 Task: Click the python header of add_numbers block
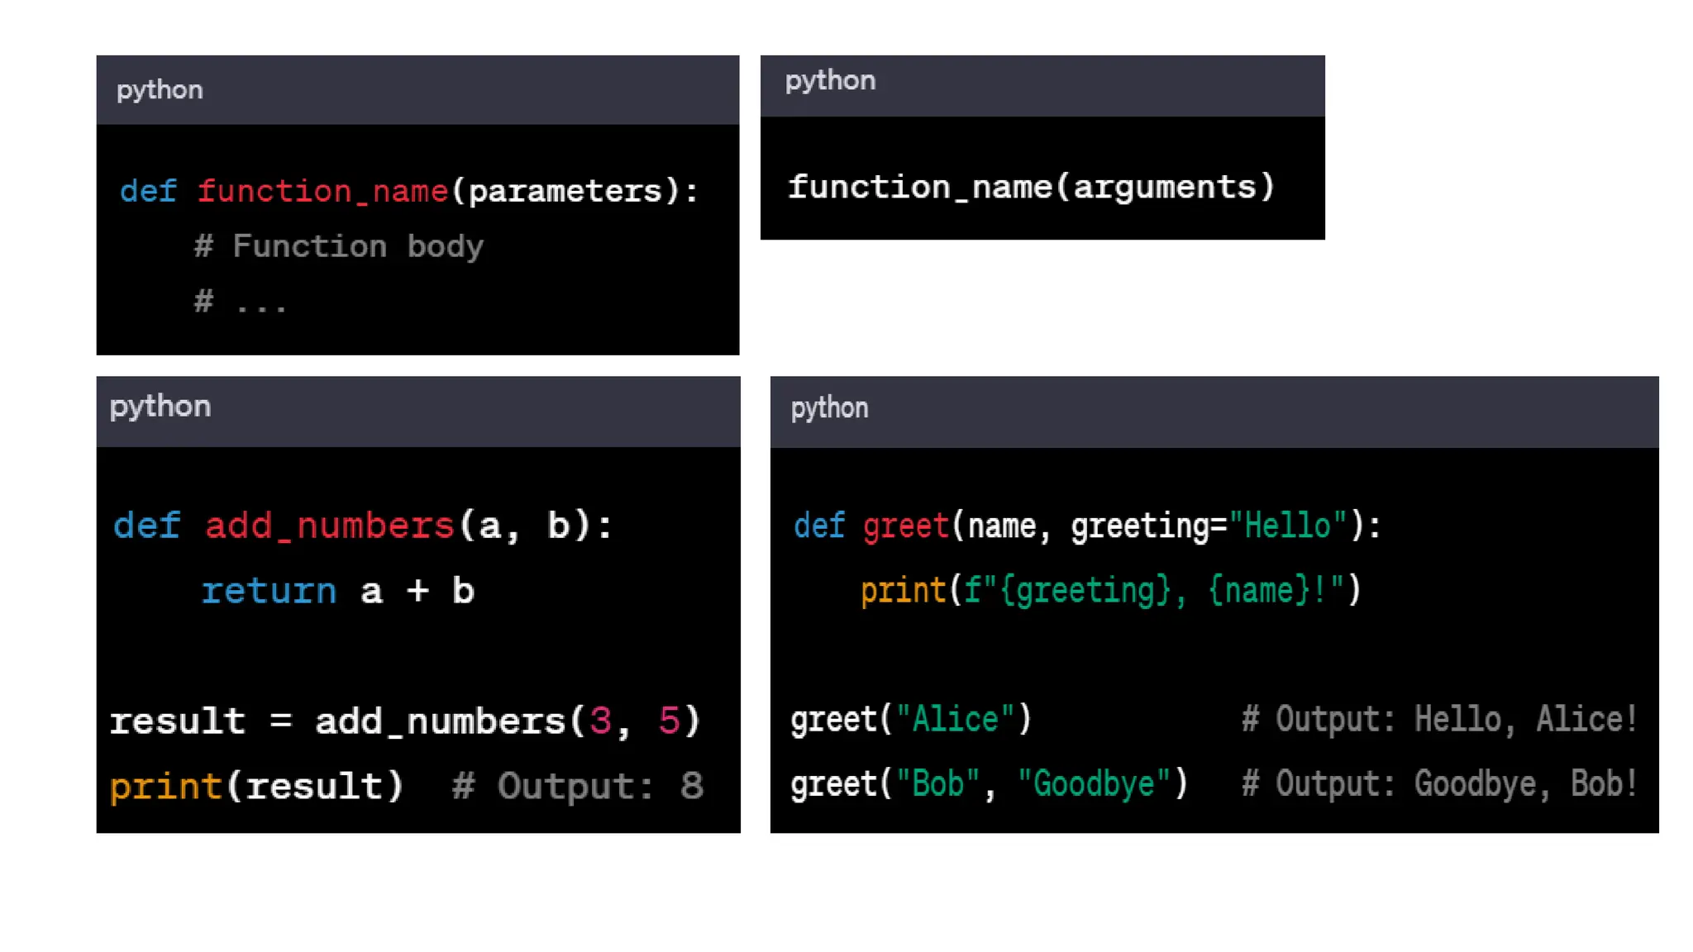[160, 407]
